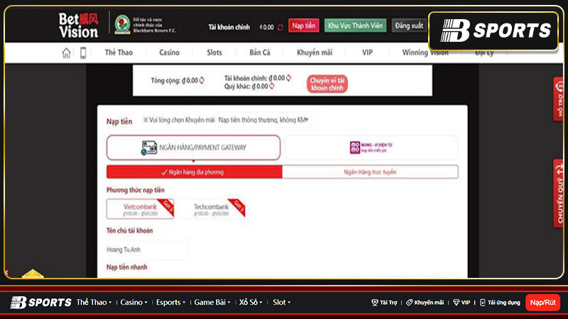Open Tài Trợ in bottom bar
This screenshot has width=568, height=319.
(x=384, y=303)
